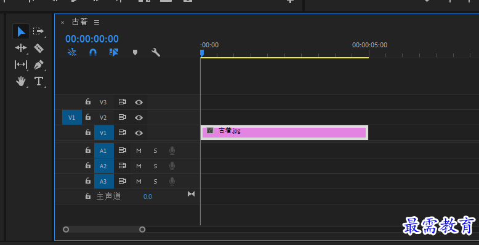
Task: Select the Type tool
Action: coord(39,82)
